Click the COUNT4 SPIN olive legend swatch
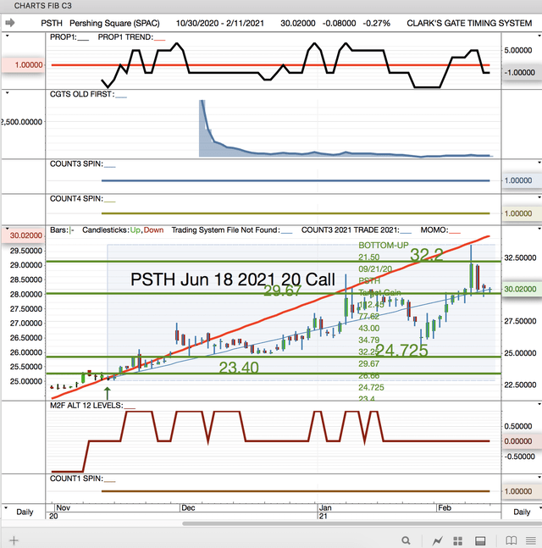The width and height of the screenshot is (542, 548). tap(110, 202)
